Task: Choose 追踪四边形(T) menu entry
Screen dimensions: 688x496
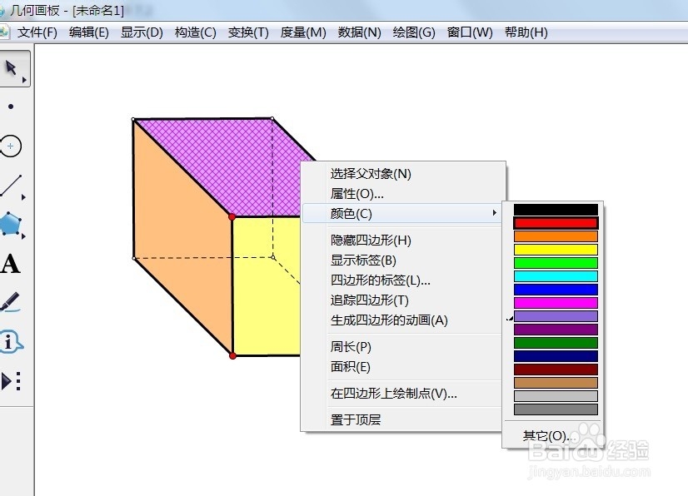Action: click(402, 300)
